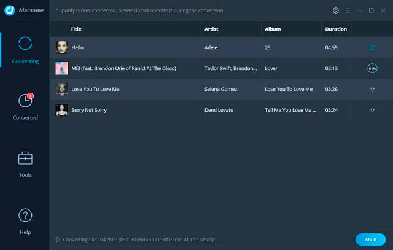Click the Macsome logo icon
393x250 pixels.
click(x=10, y=10)
